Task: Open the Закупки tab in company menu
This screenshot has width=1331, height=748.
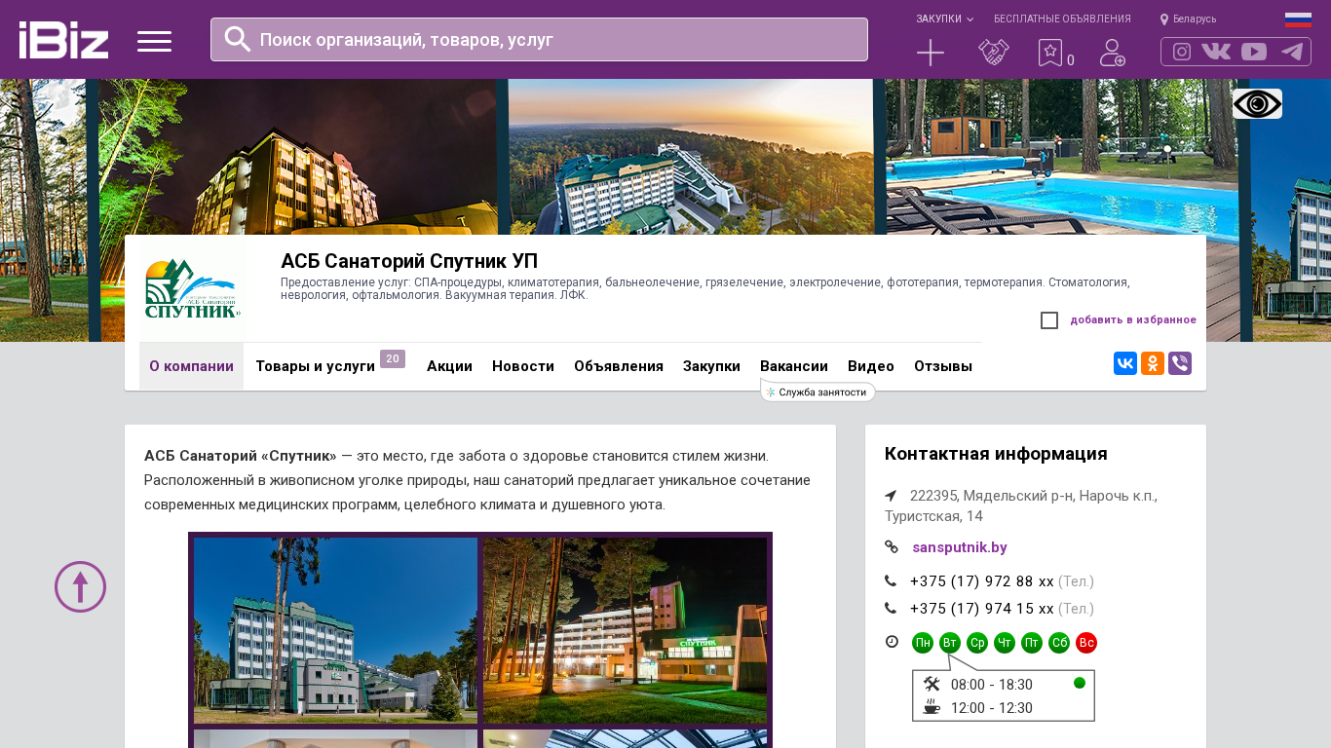Action: 711,366
